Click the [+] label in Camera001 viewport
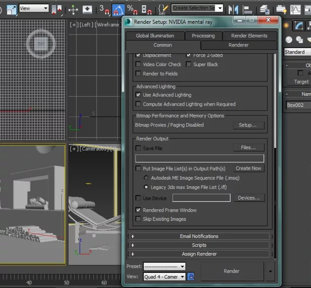The height and width of the screenshot is (288, 311). pos(74,149)
